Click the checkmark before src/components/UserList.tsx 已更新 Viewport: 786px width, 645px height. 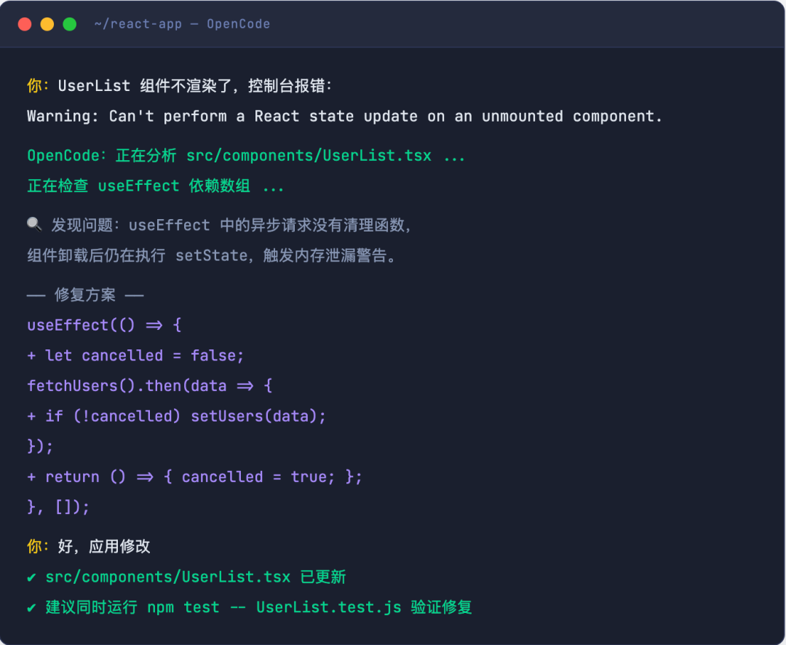point(31,577)
